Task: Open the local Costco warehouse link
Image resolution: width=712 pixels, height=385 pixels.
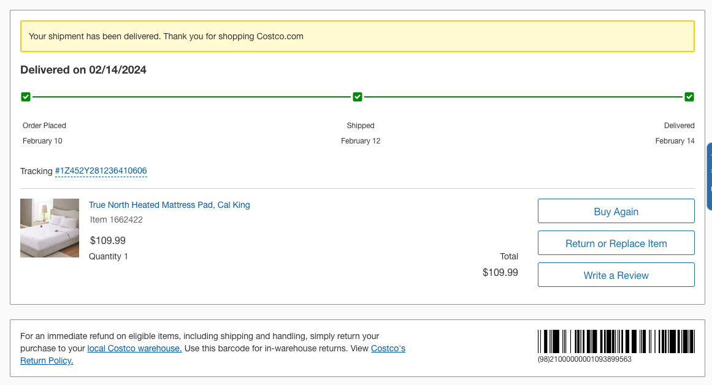Action: click(x=134, y=348)
